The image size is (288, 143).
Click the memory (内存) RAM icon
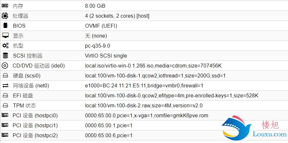tap(5, 6)
